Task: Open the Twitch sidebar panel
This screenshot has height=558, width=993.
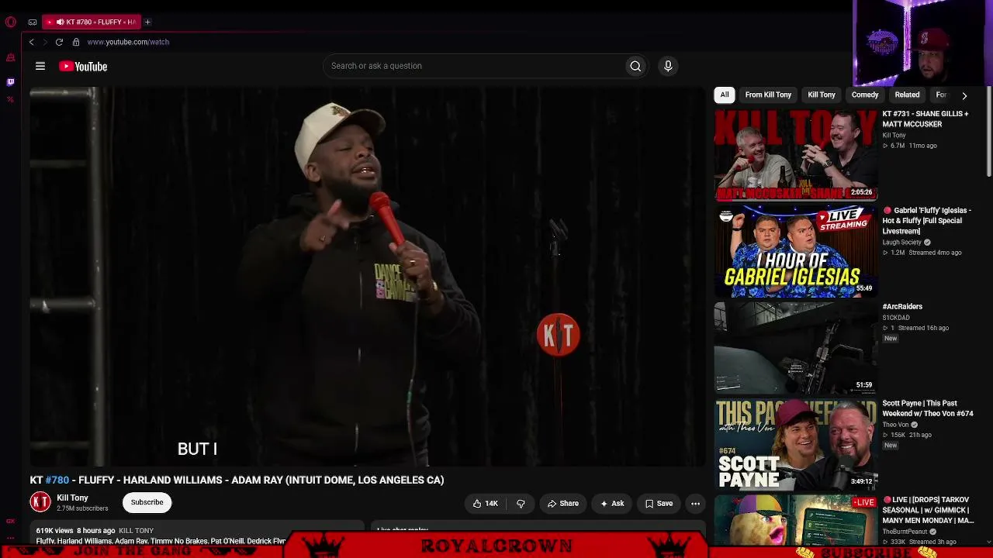Action: click(10, 81)
